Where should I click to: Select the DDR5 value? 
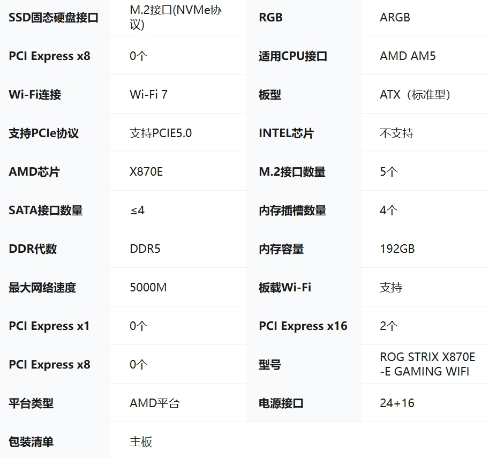pos(145,249)
